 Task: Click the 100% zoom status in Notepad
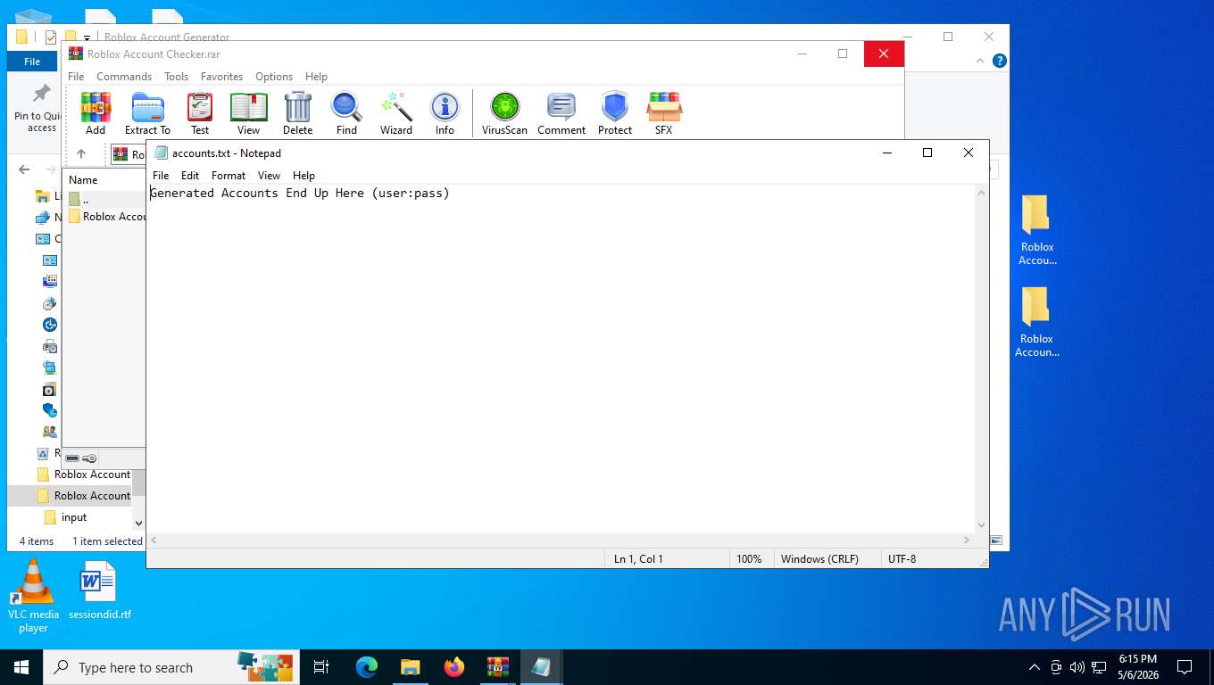click(749, 559)
